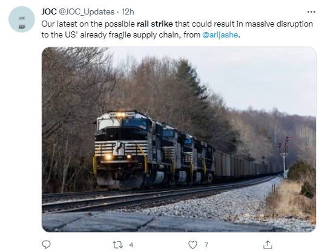Open the JOC round profile avatar
Viewport: 325px width, 251px height.
tap(22, 19)
